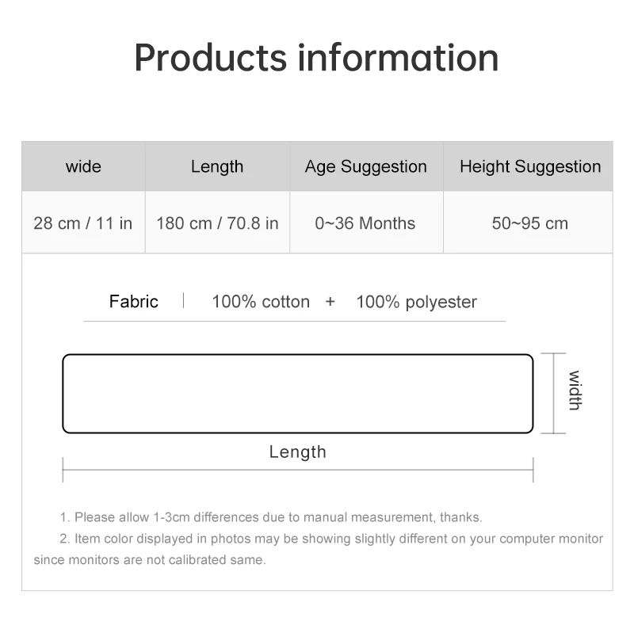Image resolution: width=634 pixels, height=625 pixels.
Task: Click the "Length" table column header
Action: pyautogui.click(x=217, y=166)
